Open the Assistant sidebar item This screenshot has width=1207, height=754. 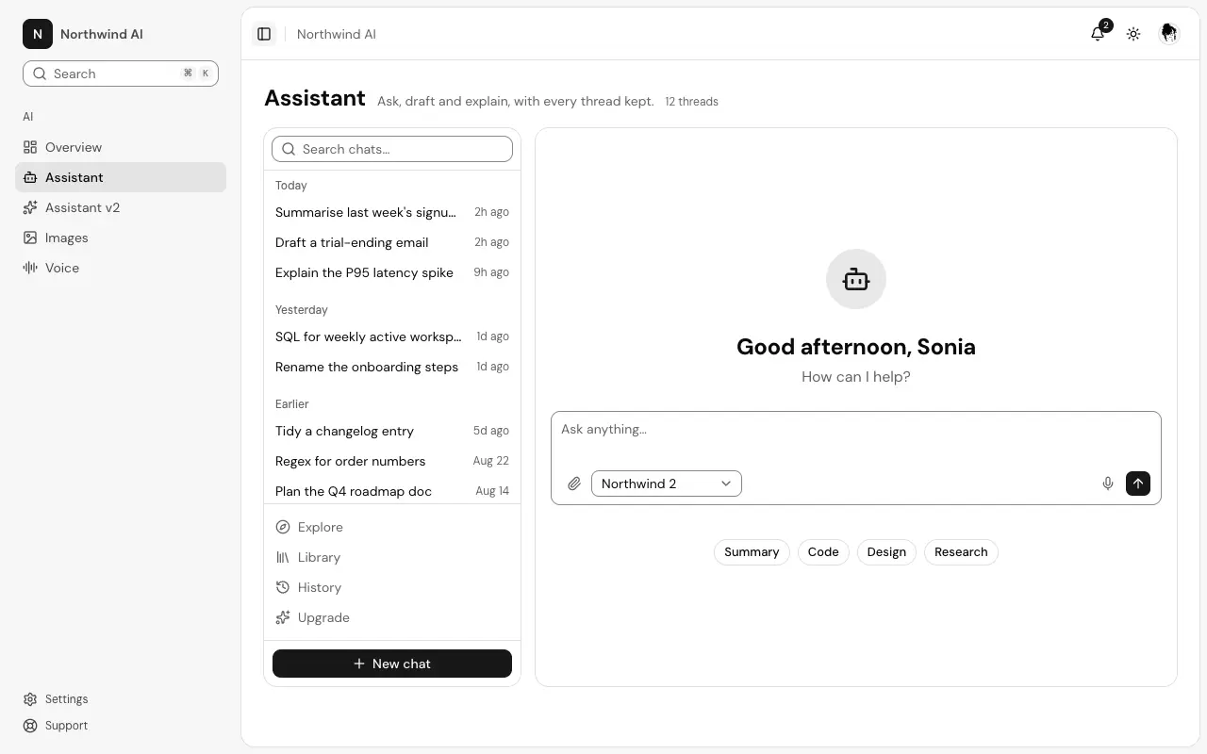121,177
